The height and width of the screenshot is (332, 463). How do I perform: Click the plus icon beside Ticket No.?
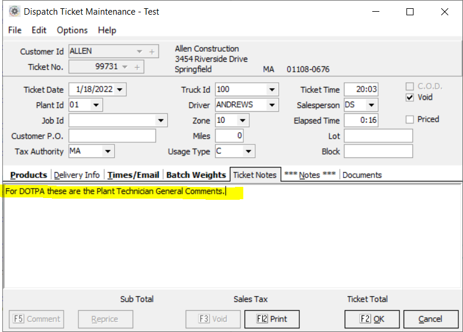[137, 67]
